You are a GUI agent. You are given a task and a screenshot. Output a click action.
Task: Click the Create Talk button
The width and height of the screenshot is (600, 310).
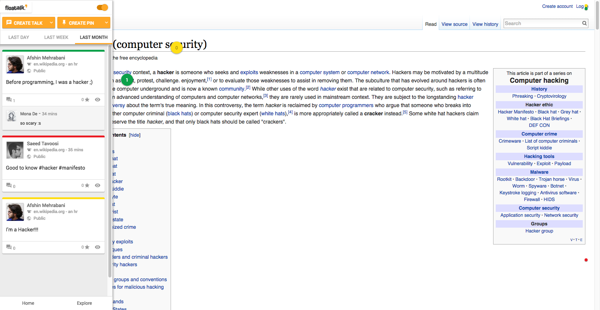coord(25,23)
